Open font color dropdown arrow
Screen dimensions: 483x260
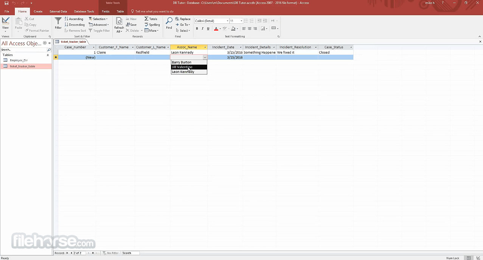coord(220,28)
